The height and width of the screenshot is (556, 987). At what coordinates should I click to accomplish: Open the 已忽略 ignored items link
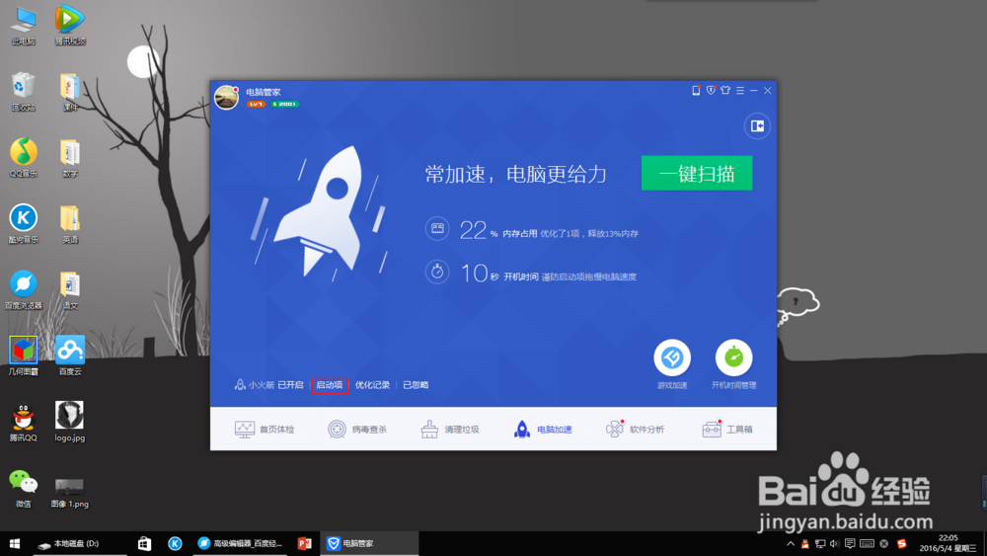[x=416, y=385]
